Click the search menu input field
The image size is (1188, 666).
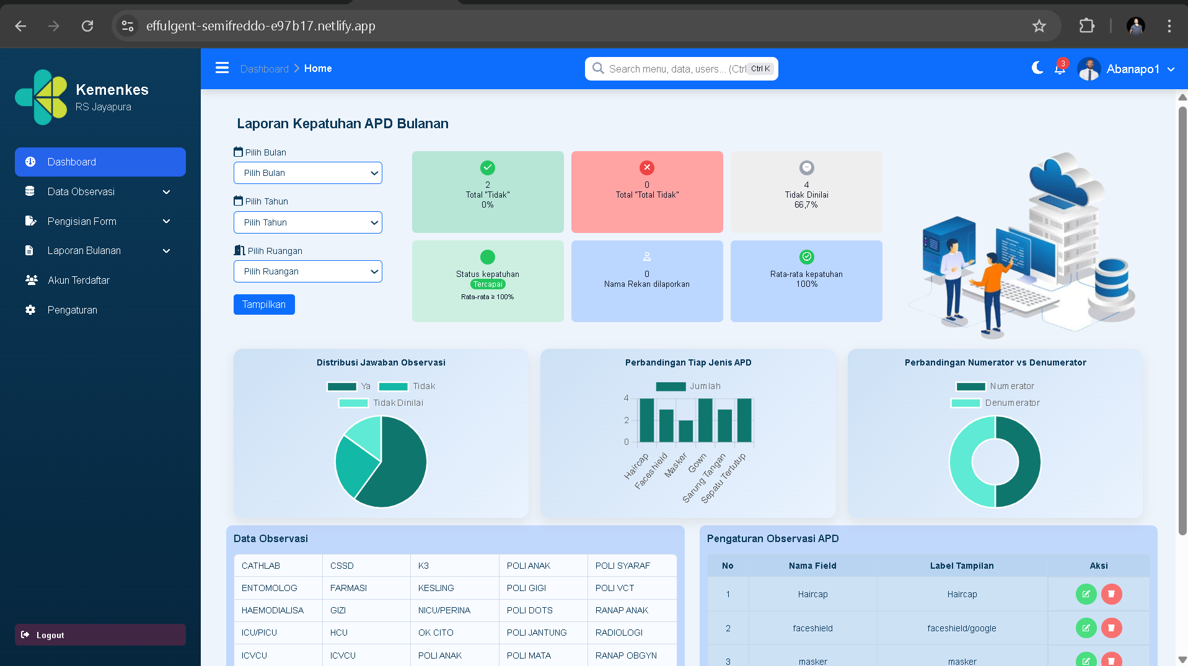point(675,69)
